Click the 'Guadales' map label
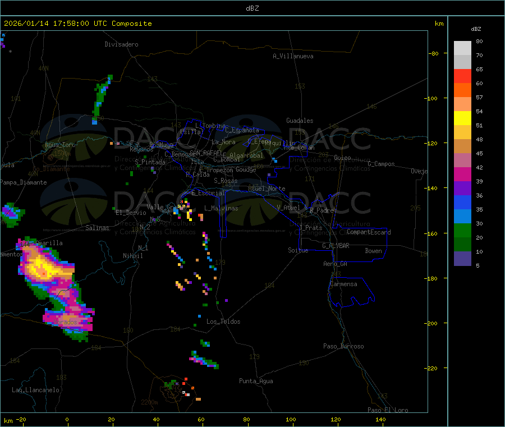The height and width of the screenshot is (427, 505). [x=300, y=121]
